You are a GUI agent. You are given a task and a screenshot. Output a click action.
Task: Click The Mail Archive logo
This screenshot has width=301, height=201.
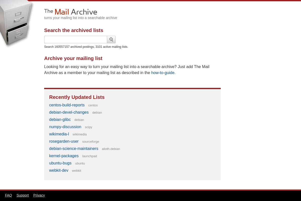[x=71, y=12]
